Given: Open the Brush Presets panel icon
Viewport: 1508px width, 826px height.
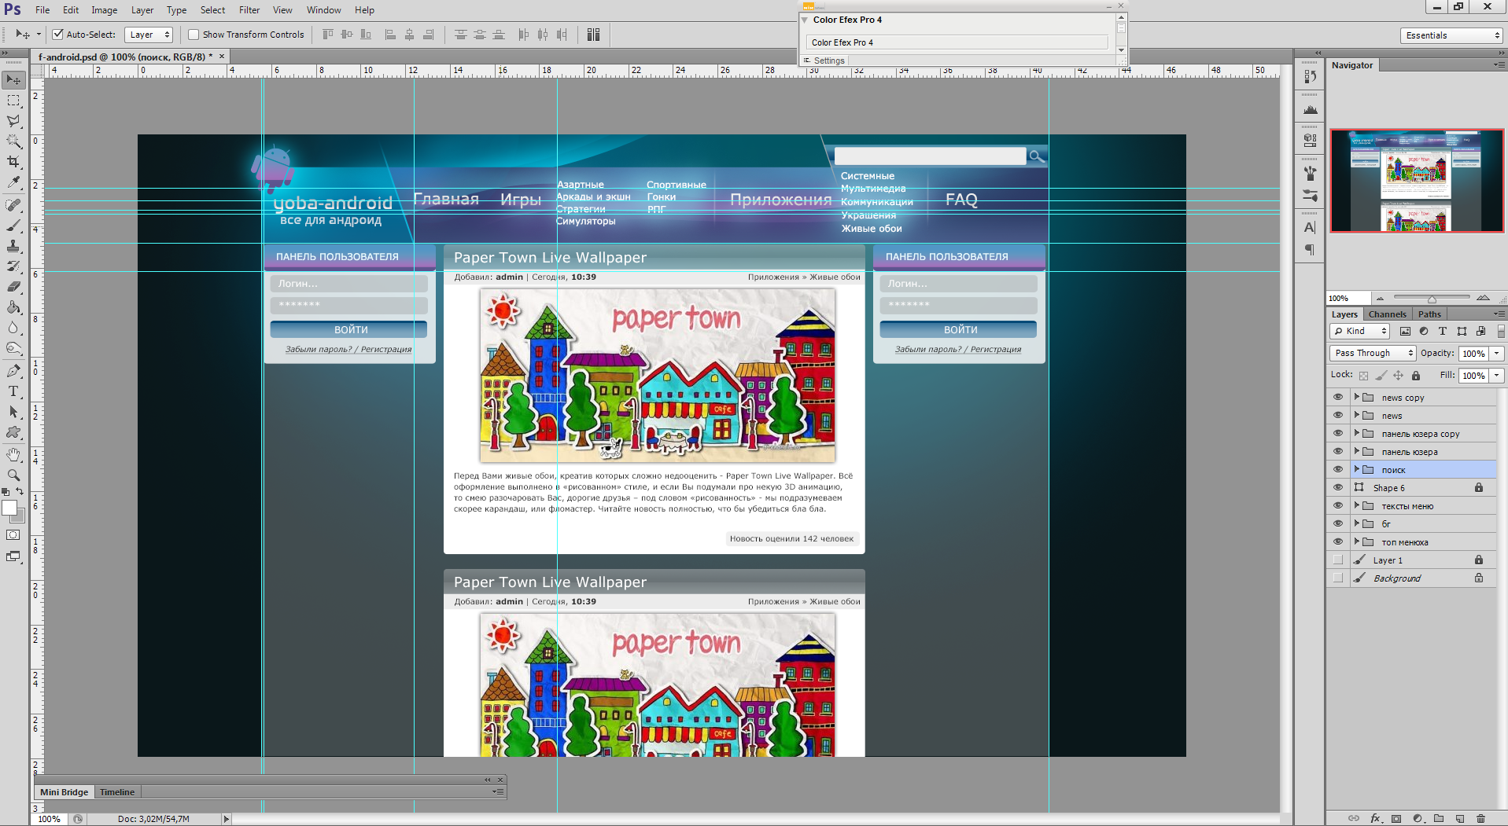Looking at the screenshot, I should pyautogui.click(x=1310, y=195).
